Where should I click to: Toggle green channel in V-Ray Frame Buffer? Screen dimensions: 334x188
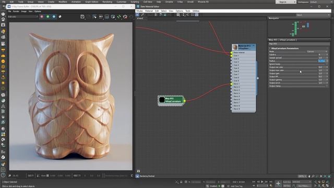click(48, 16)
